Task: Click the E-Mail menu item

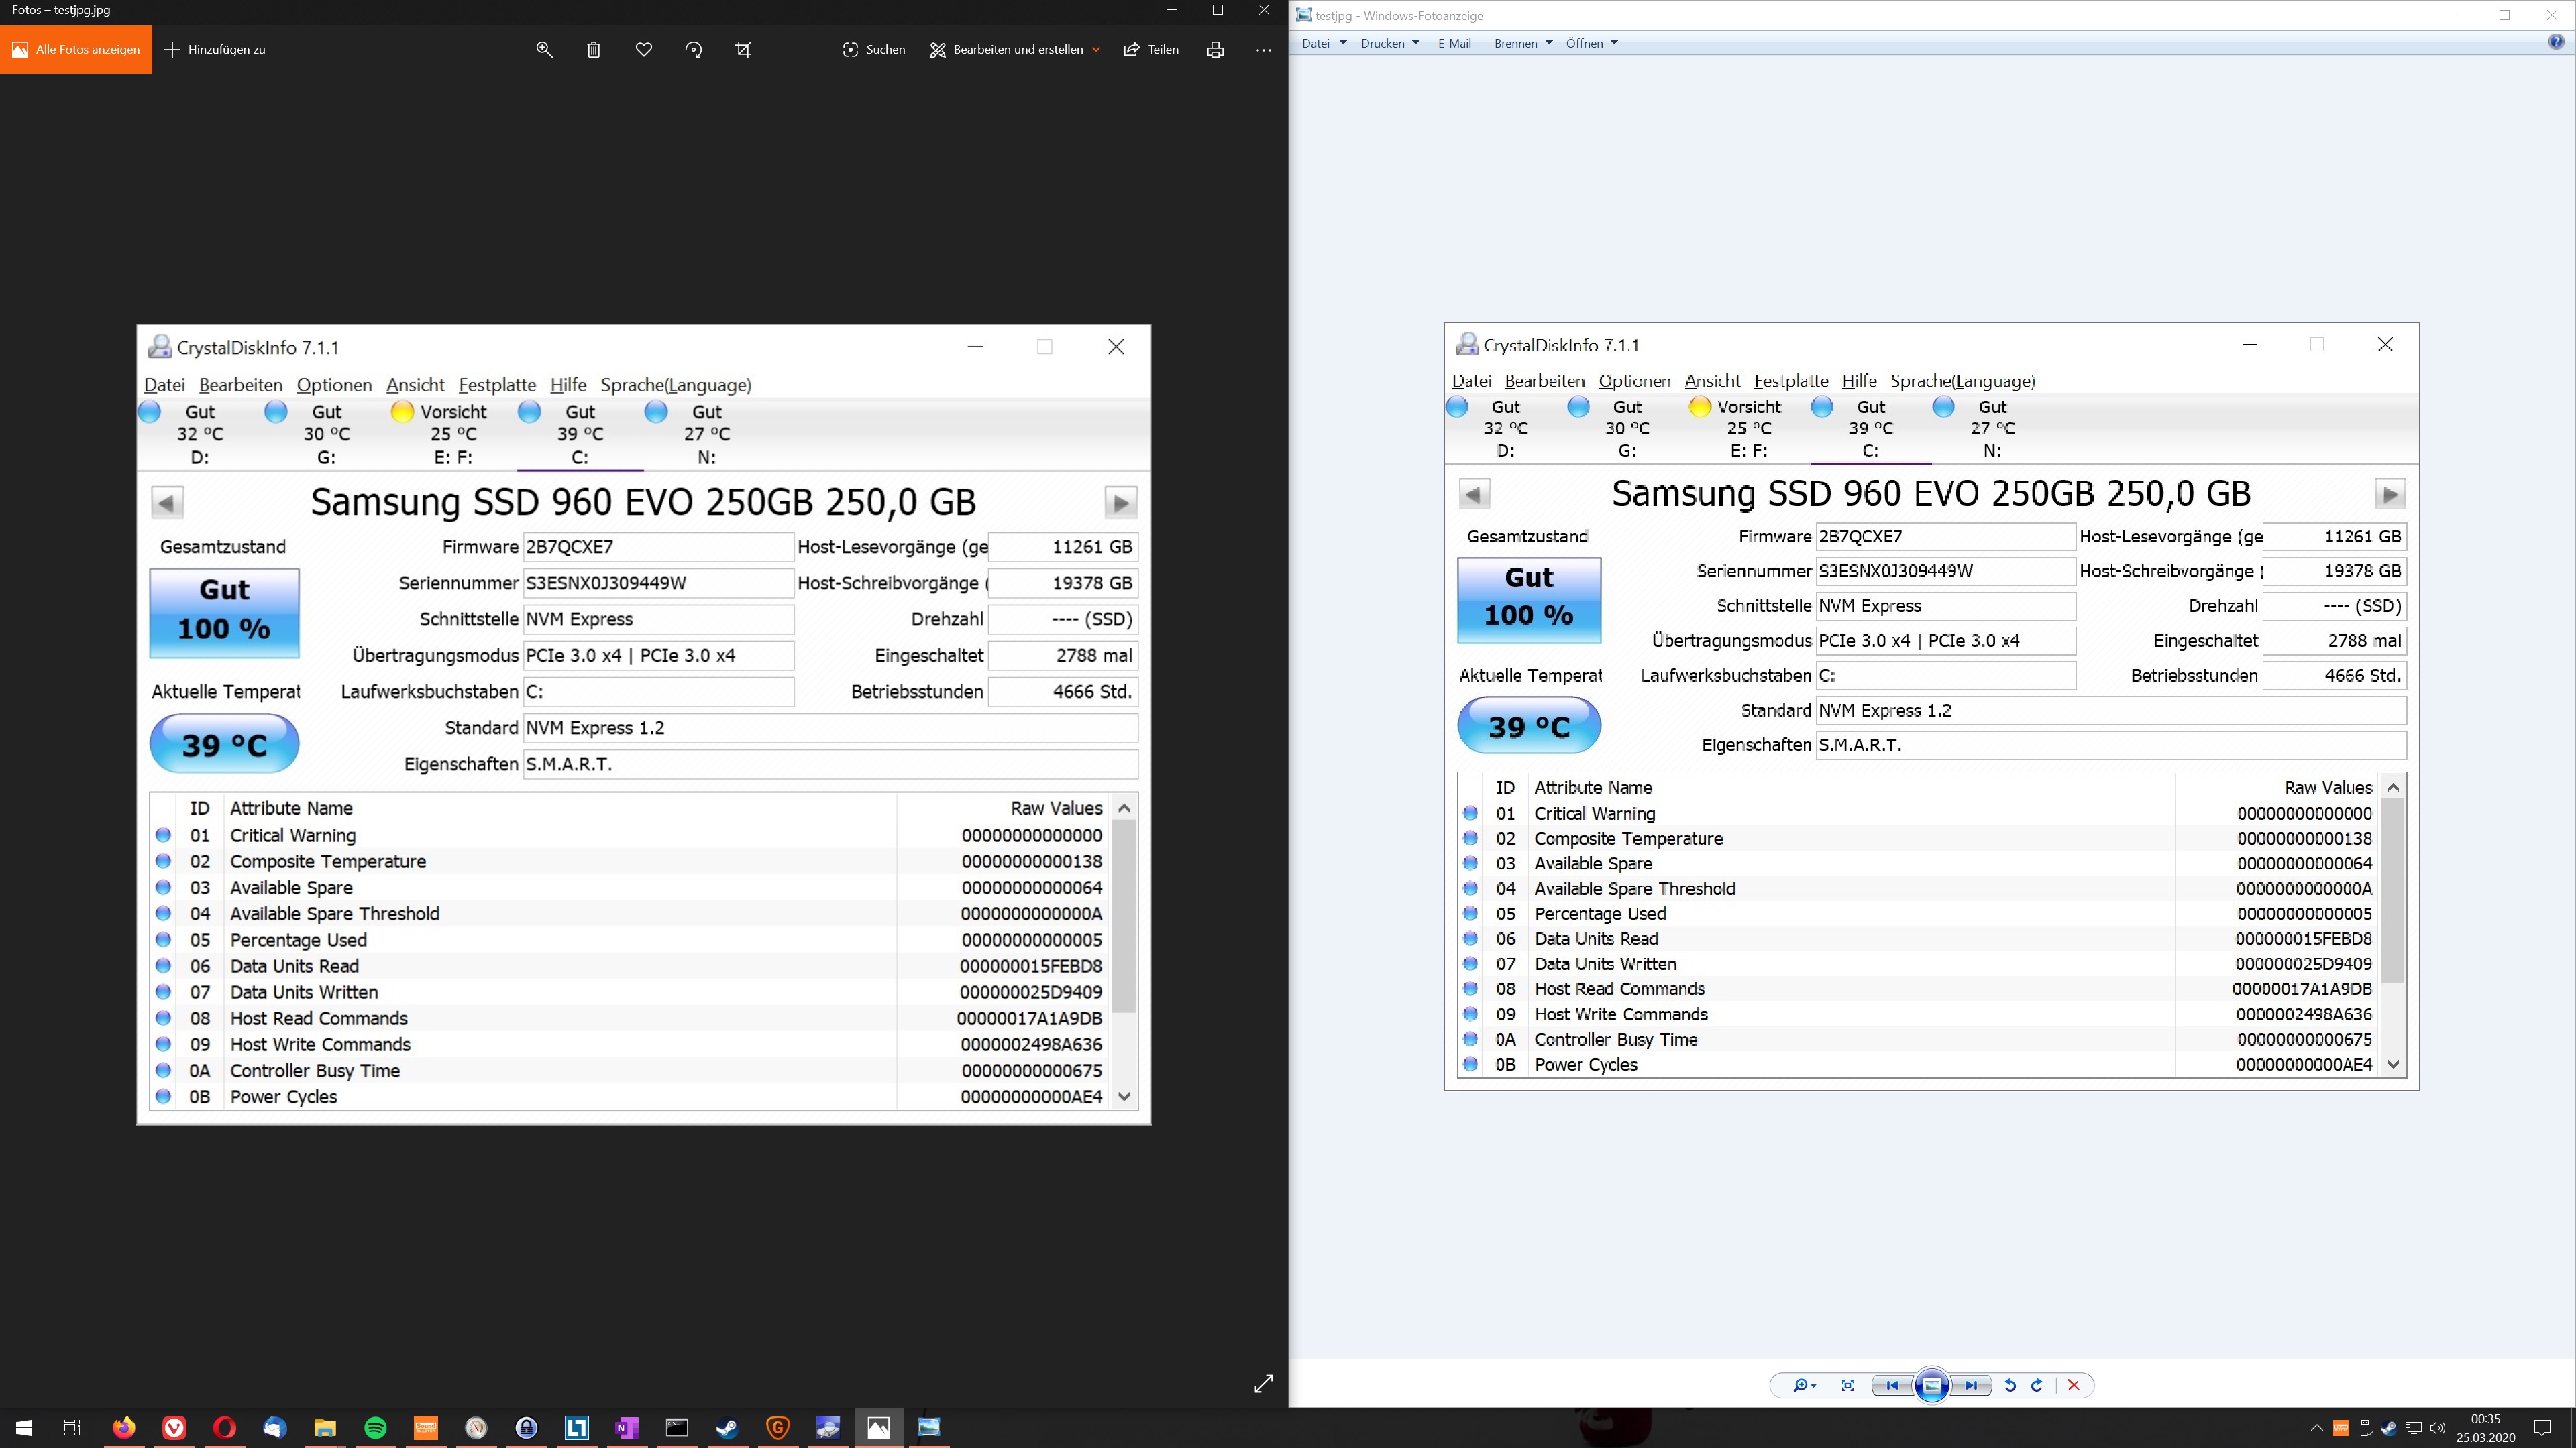Action: coord(1454,43)
